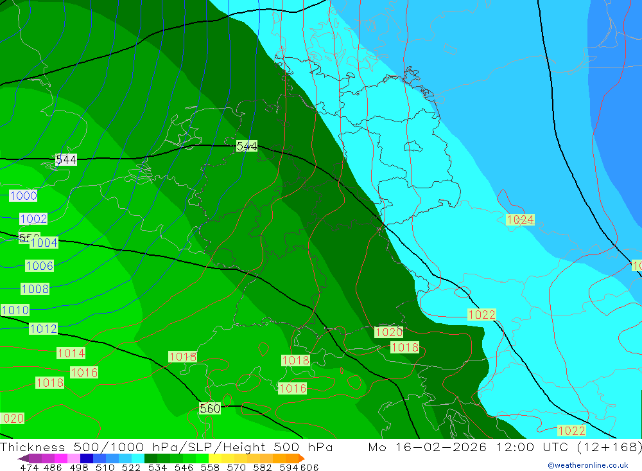Image resolution: width=642 pixels, height=471 pixels.
Task: Click the 1012 isobar label
Action: tap(44, 329)
